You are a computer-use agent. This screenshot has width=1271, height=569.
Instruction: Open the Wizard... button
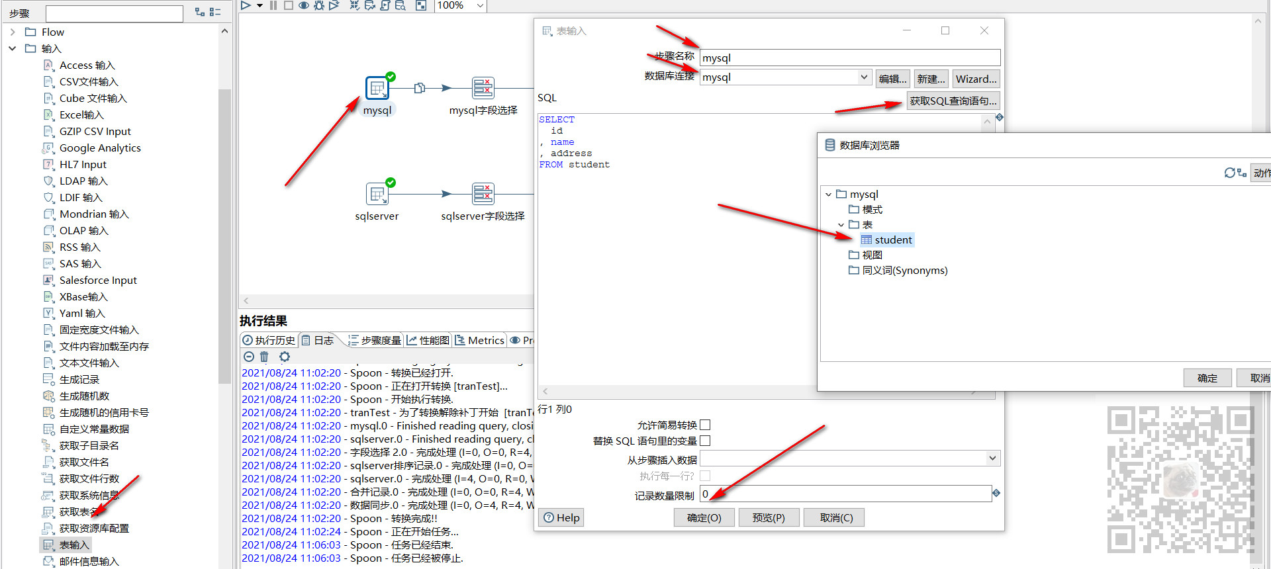[976, 79]
